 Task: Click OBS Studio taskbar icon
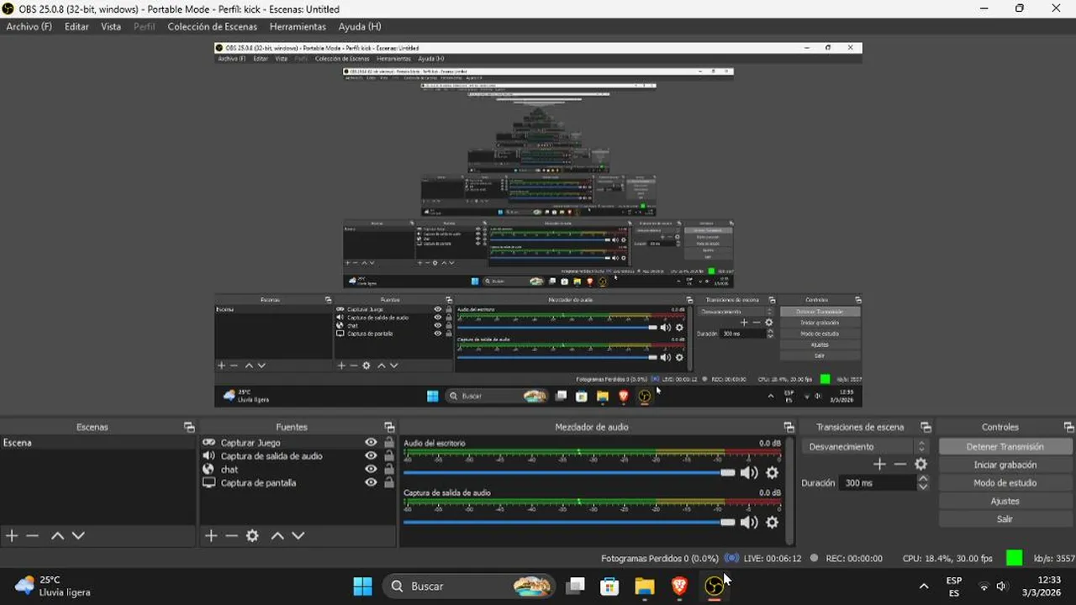(x=714, y=586)
